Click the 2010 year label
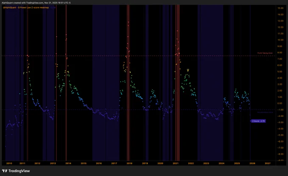The width and height of the screenshot is (288, 176). [x=9, y=163]
